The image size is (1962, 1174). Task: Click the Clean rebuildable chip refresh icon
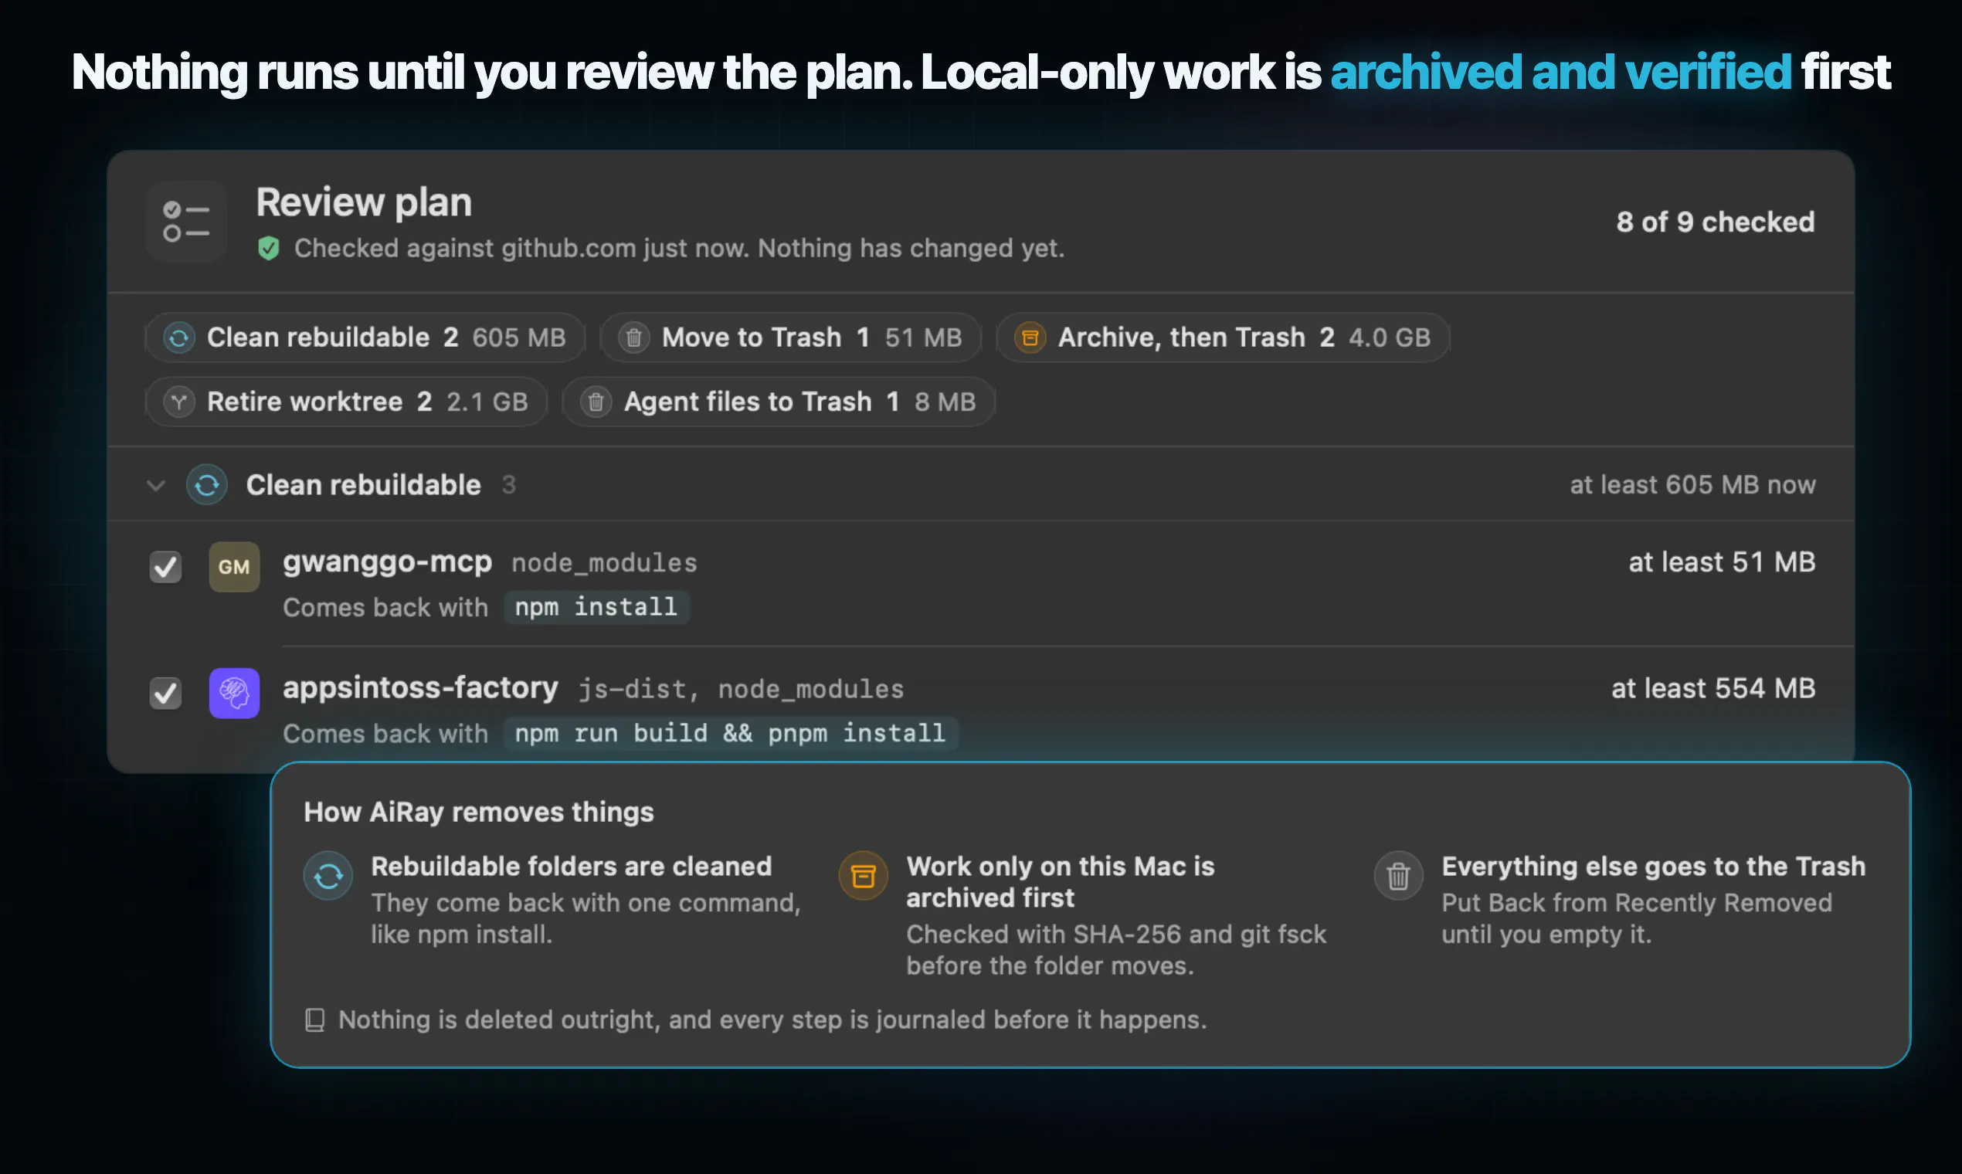coord(178,338)
